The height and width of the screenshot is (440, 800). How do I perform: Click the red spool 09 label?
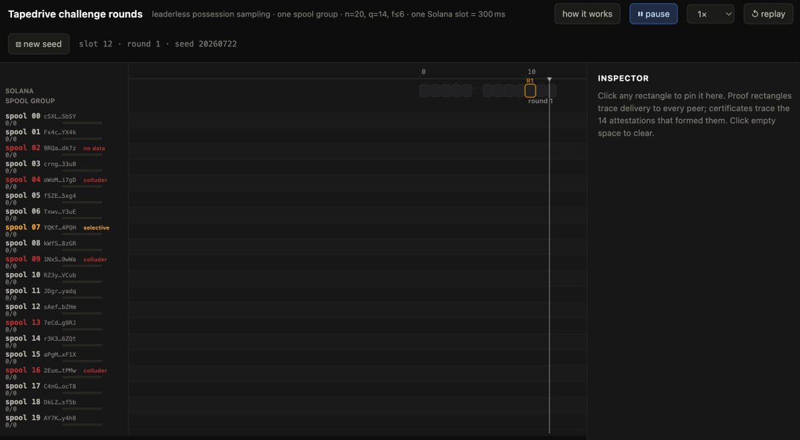pyautogui.click(x=23, y=259)
